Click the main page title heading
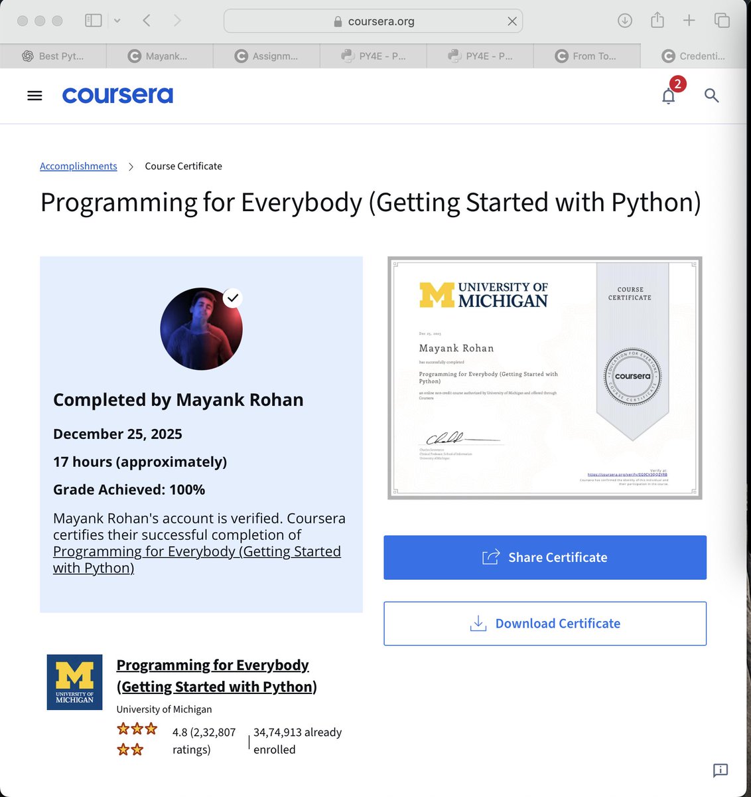Image resolution: width=751 pixels, height=797 pixels. (x=371, y=203)
